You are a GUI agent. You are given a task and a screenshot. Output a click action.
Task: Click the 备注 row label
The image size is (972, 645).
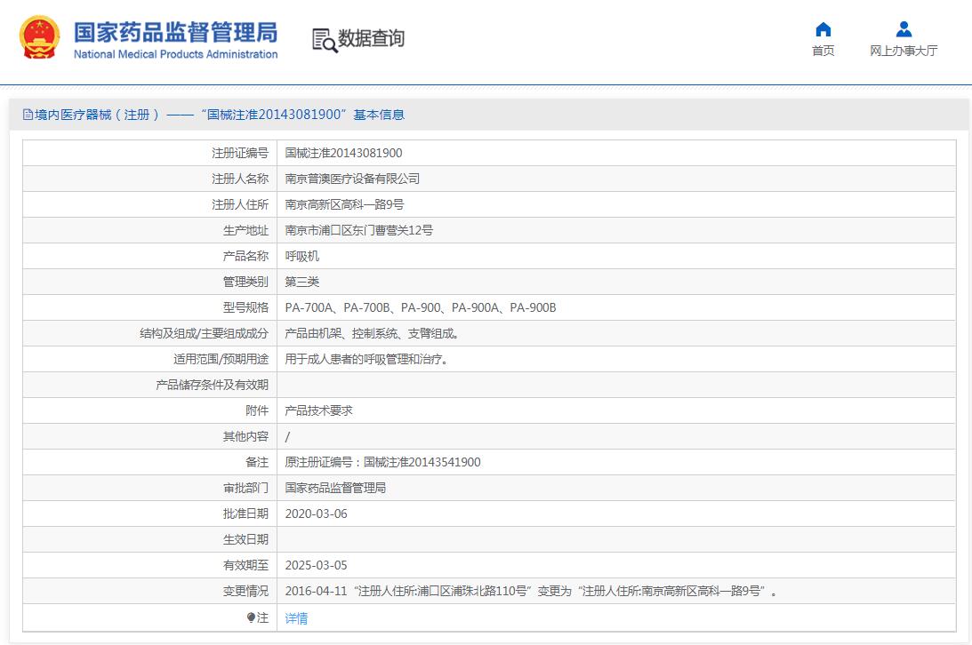tap(257, 462)
